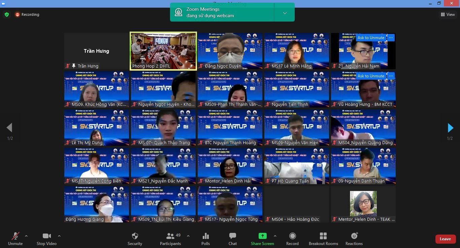
Task: Expand Share Screen options arrow
Action: (275, 236)
